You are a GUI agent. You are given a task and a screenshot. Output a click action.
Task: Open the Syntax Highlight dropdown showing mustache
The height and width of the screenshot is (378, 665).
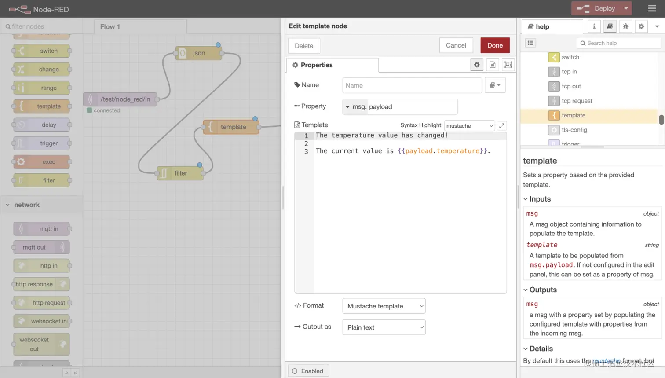pyautogui.click(x=469, y=125)
